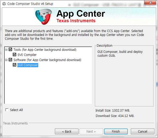Uncheck the Tools group checkbox
Image resolution: width=158 pixels, height=138 pixels.
pyautogui.click(x=10, y=50)
